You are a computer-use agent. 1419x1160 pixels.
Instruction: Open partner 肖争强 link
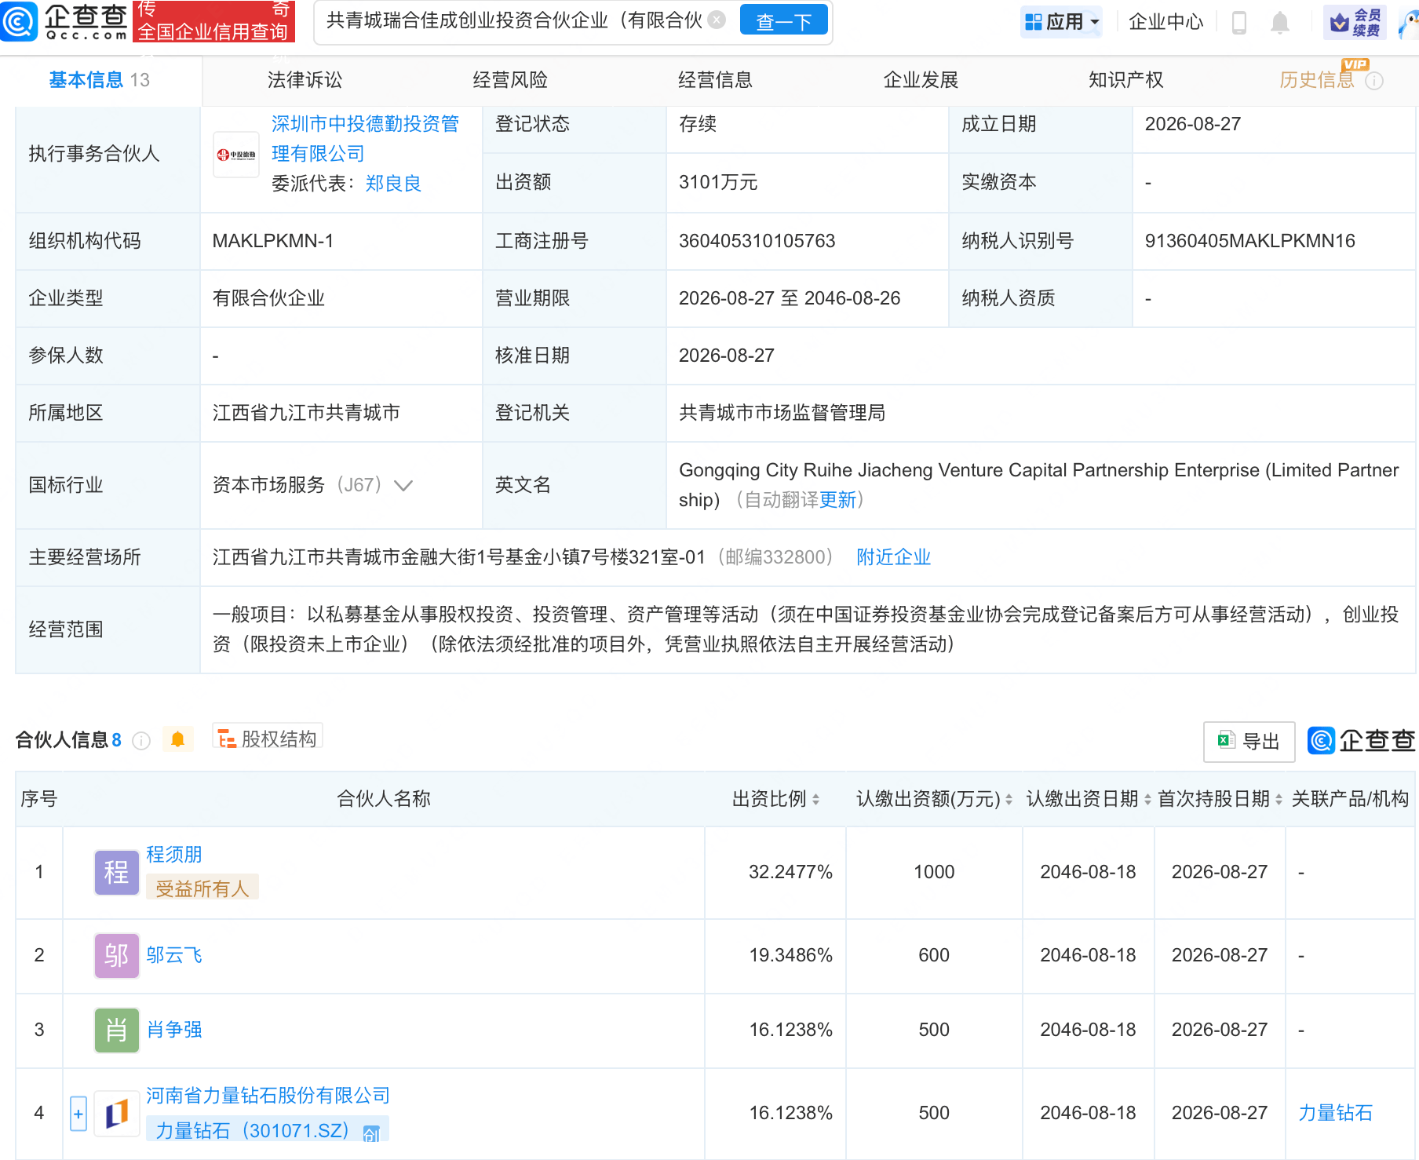click(174, 1030)
